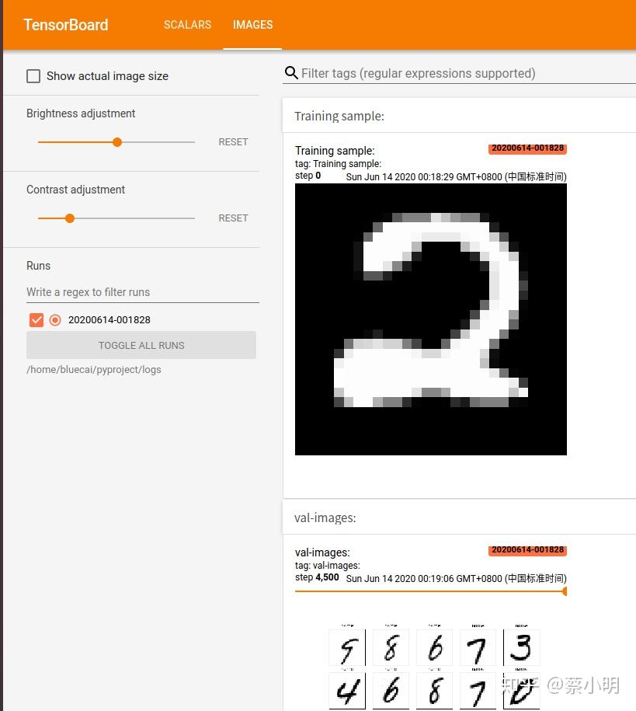Click the digit 3 thumbnail in val-images
This screenshot has width=636, height=711.
coord(521,647)
